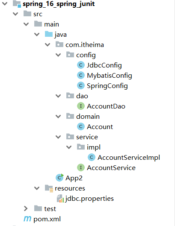Collapse the resources folder chevron

37,188
